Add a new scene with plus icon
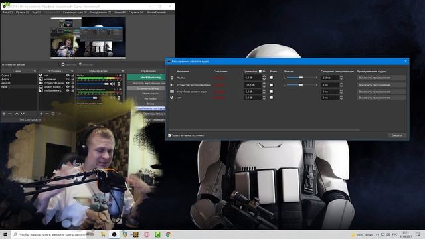This screenshot has width=425, height=239. pos(4,114)
